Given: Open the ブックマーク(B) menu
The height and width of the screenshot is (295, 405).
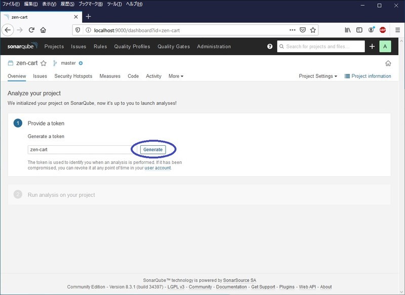Looking at the screenshot, I should [x=91, y=4].
